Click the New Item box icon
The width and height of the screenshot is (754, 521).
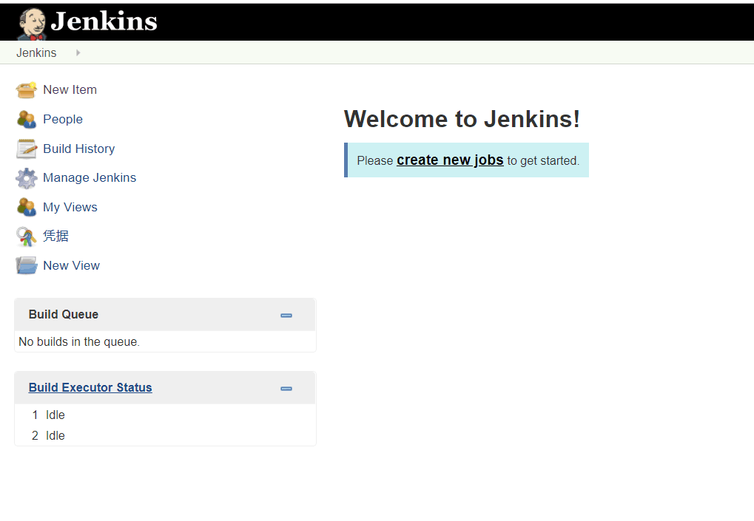26,90
